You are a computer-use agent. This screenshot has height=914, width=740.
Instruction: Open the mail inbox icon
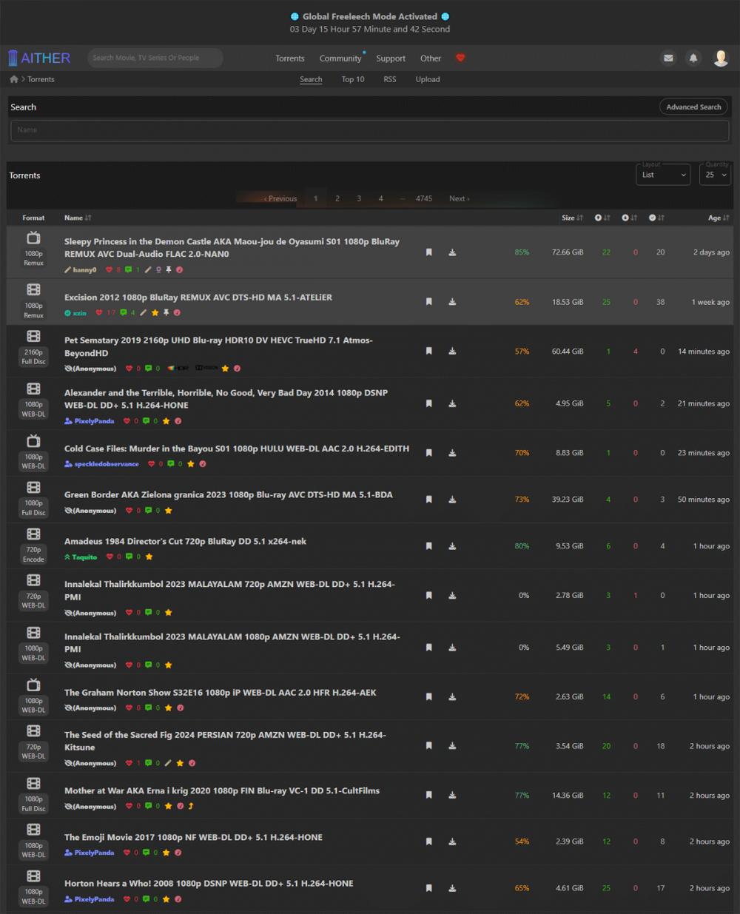click(668, 58)
